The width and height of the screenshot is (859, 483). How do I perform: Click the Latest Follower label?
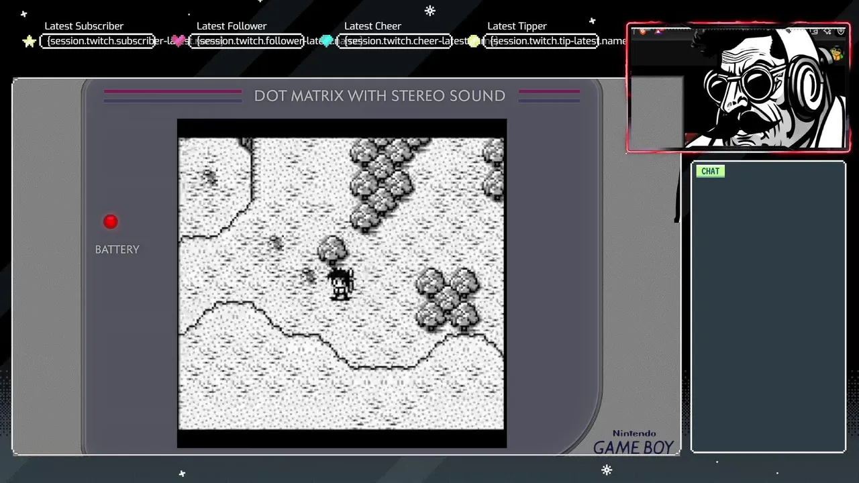point(232,26)
